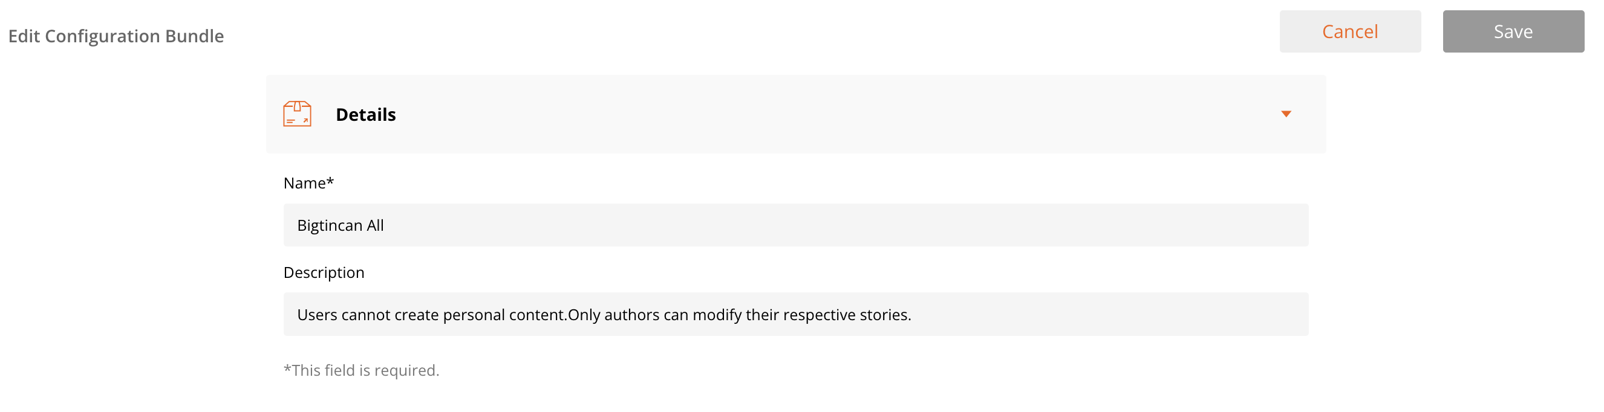Click the word 'Users' in Description
This screenshot has width=1604, height=412.
point(317,315)
